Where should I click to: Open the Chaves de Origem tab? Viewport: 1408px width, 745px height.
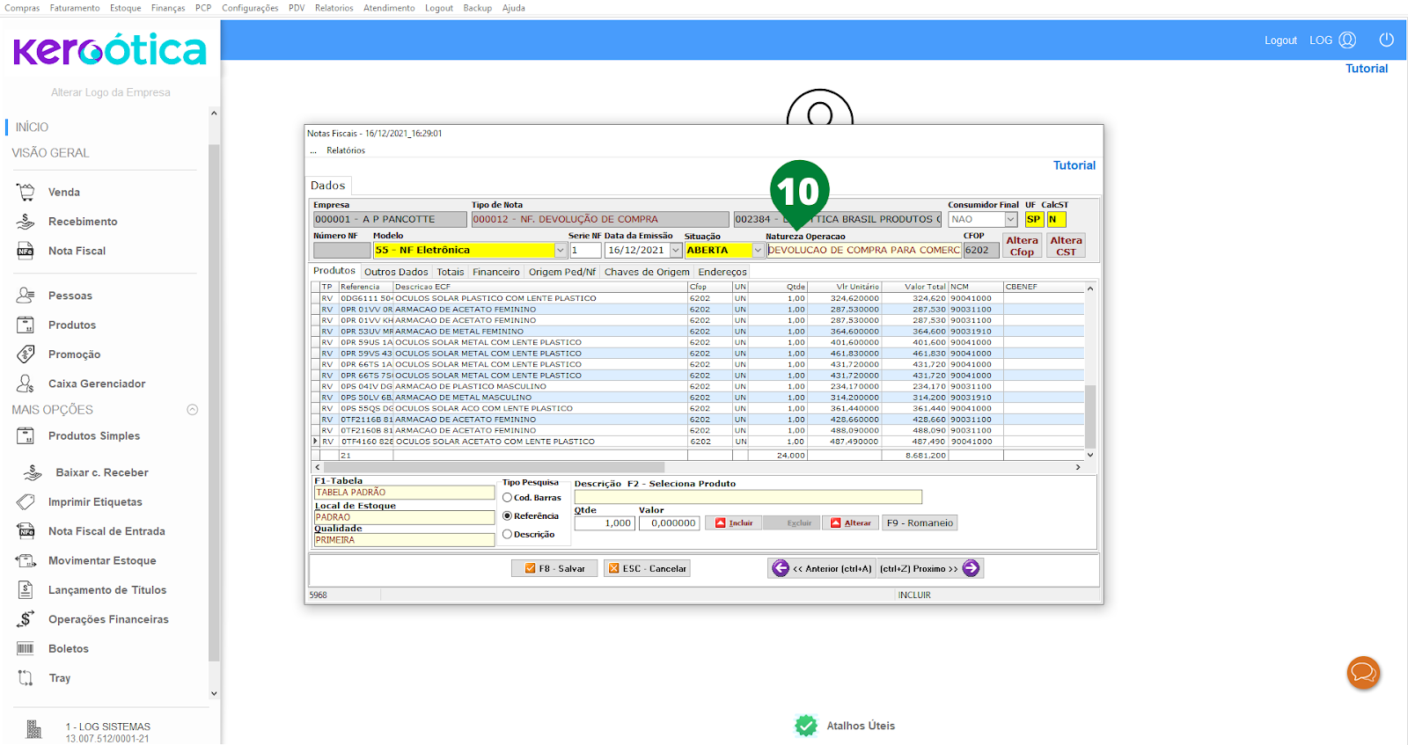tap(647, 272)
